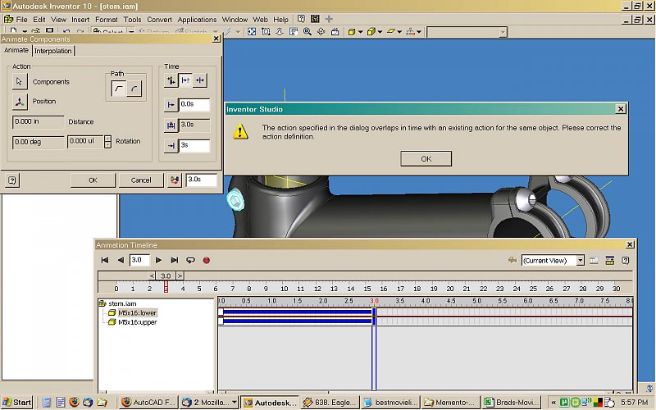Click the start time icon beside 0.0s
This screenshot has width=656, height=410.
[171, 105]
